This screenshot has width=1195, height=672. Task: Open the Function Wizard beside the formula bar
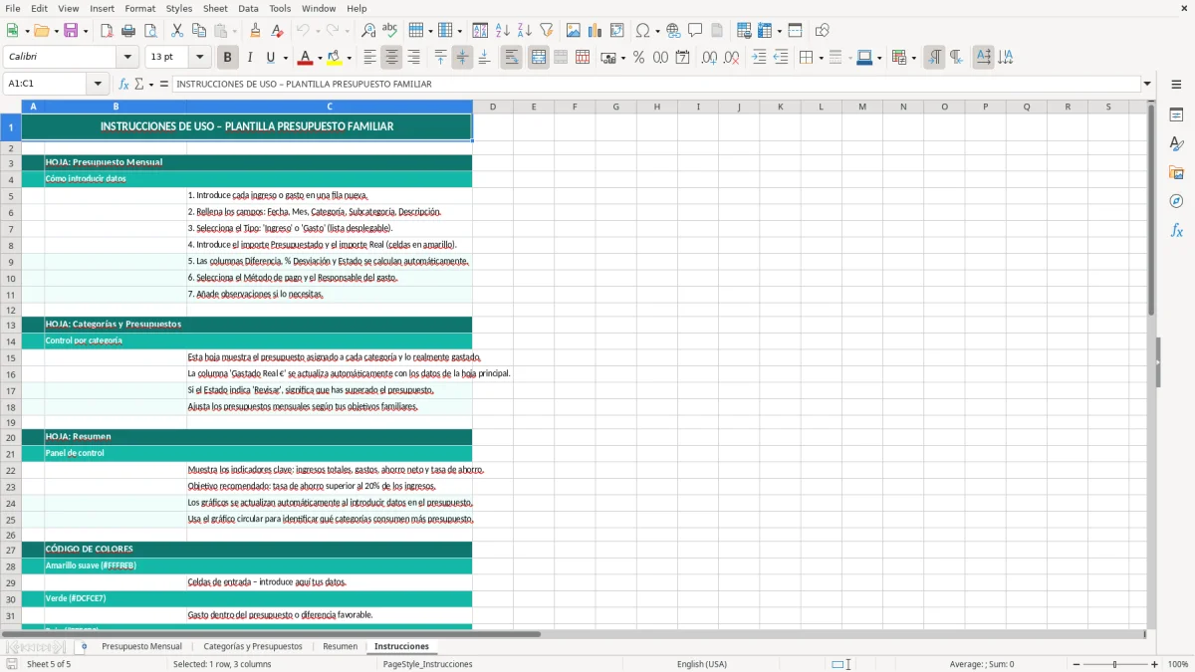124,85
